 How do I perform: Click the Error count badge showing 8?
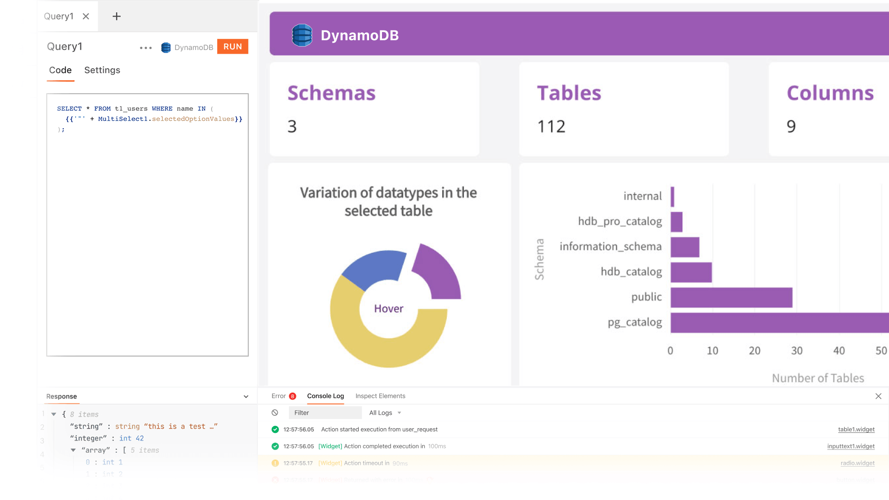pos(292,396)
